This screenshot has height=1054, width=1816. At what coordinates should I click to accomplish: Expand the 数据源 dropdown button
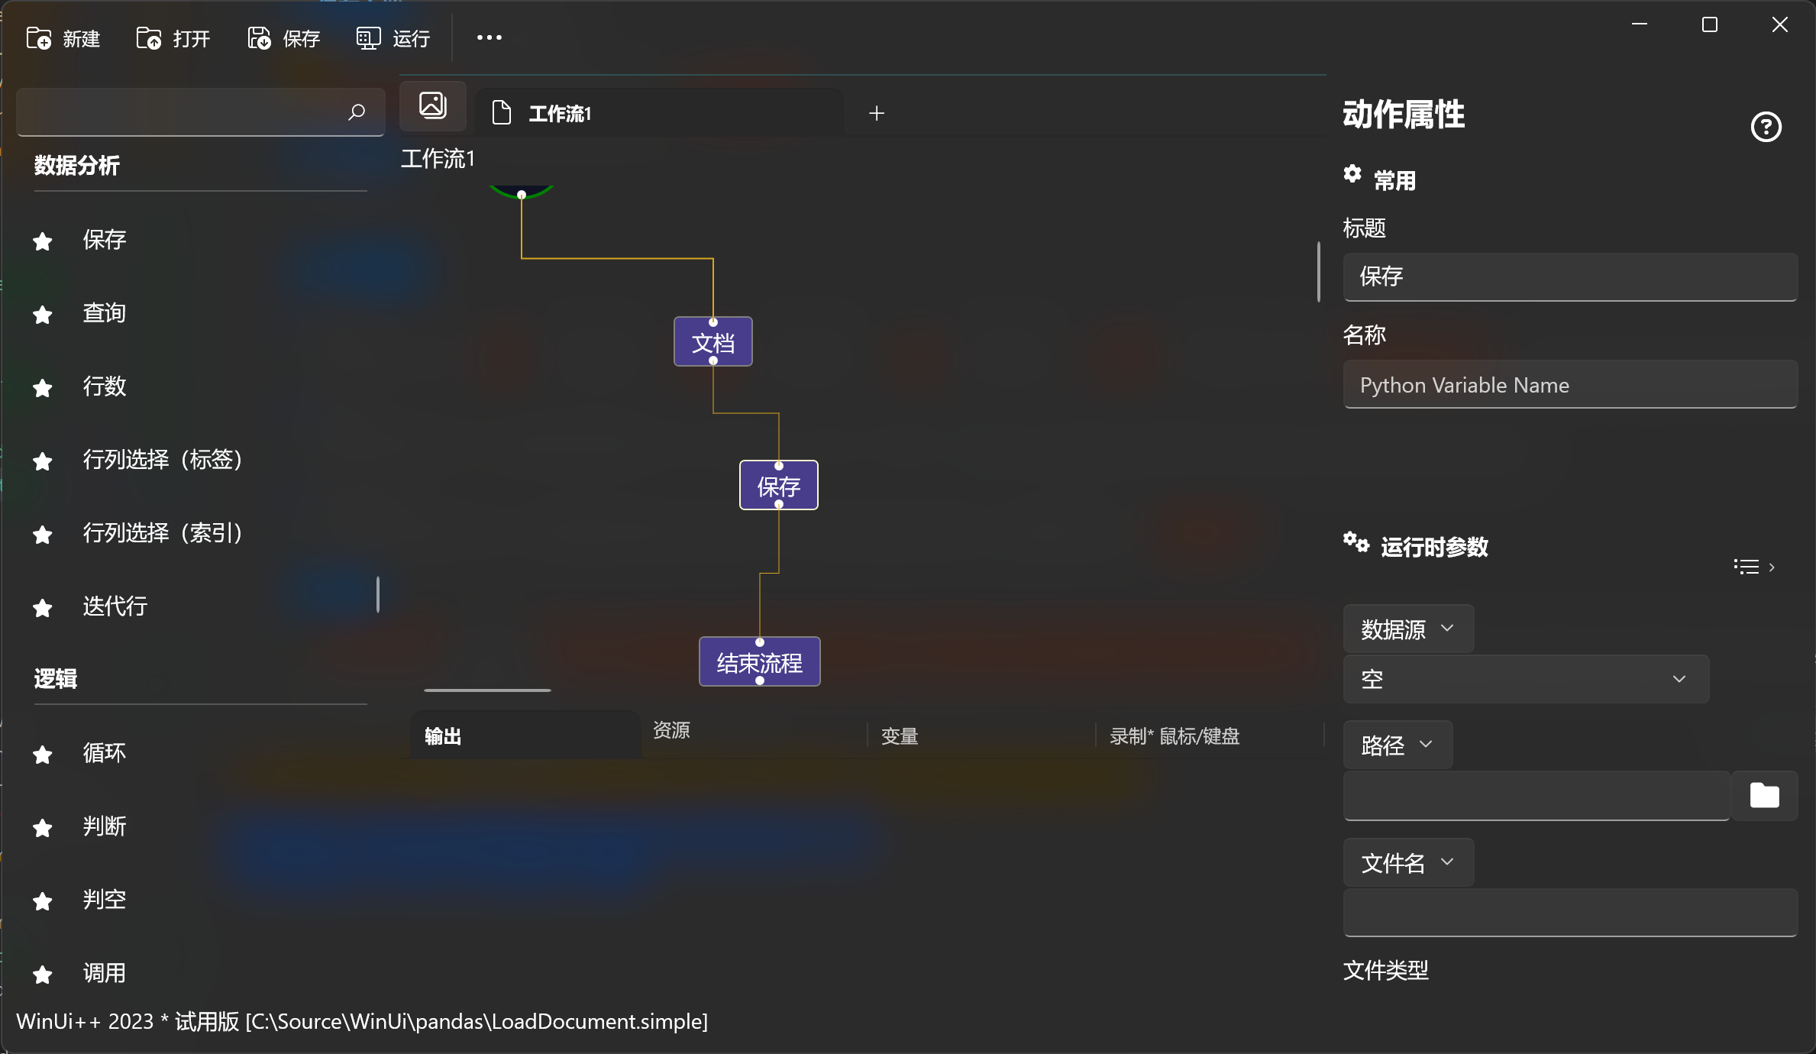(1407, 629)
